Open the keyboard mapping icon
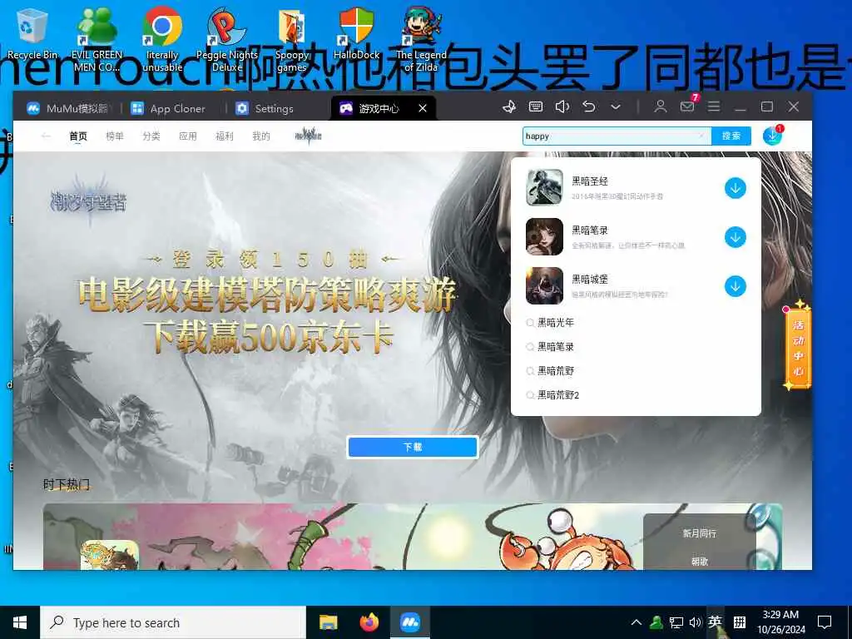The height and width of the screenshot is (639, 852). [536, 106]
